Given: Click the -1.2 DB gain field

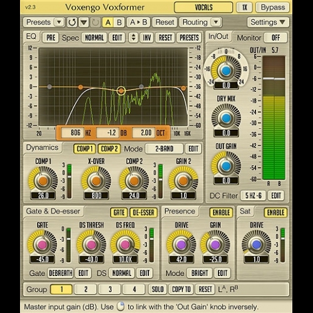Looking at the screenshot, I should (x=108, y=133).
